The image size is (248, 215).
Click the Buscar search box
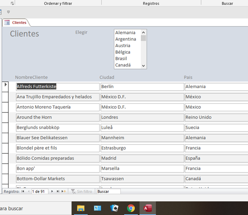click(x=108, y=191)
